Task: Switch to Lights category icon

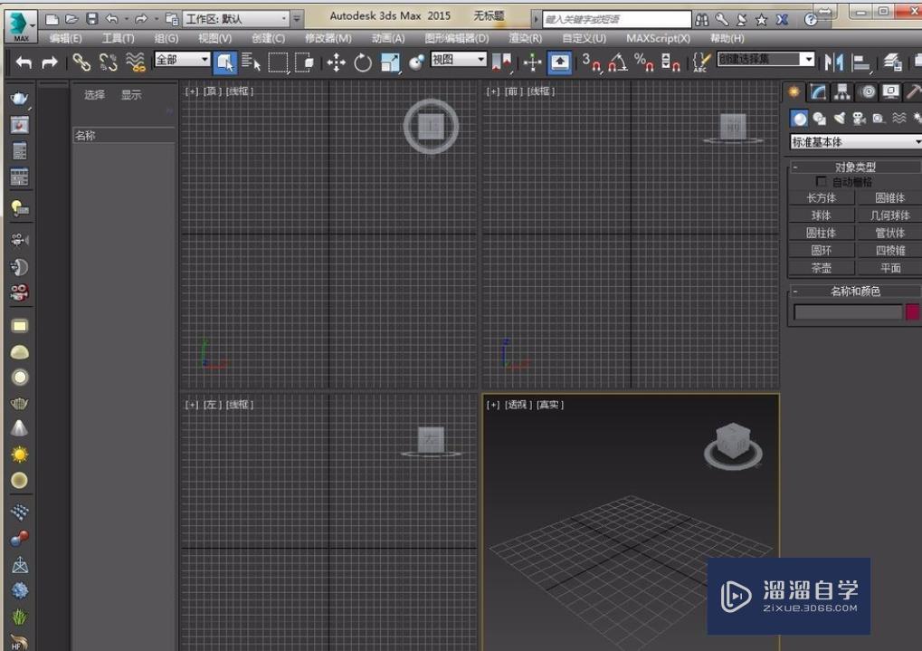Action: coord(839,119)
